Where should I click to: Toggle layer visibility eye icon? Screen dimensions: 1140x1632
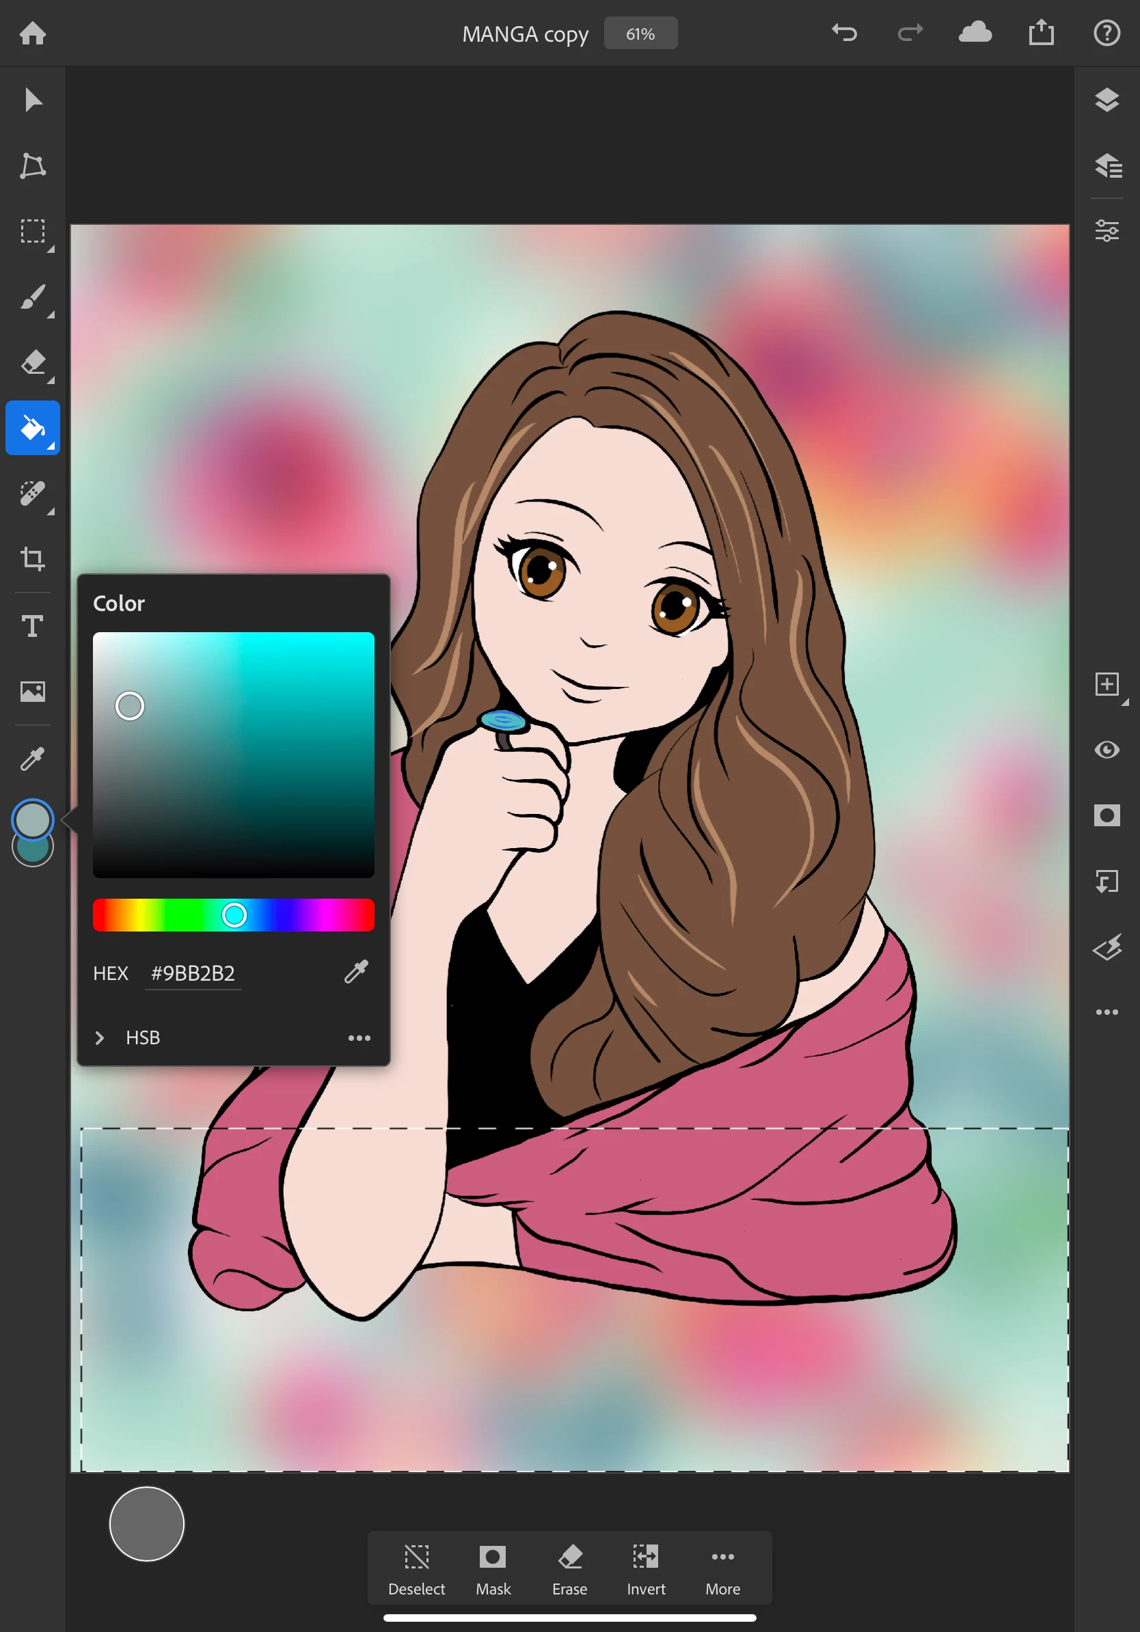1107,750
